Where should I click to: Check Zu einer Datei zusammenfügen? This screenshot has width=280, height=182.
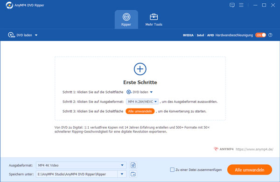172,170
